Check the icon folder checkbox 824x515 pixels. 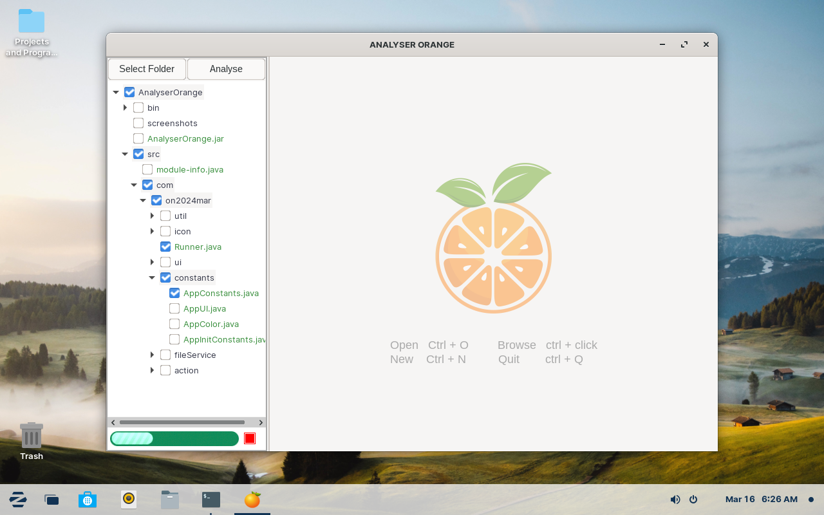click(165, 231)
